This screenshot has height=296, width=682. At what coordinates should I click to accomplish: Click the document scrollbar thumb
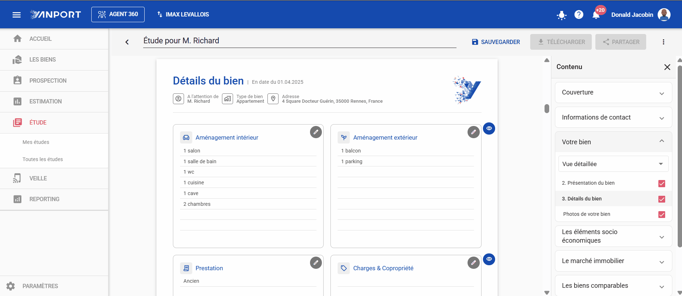click(x=547, y=108)
